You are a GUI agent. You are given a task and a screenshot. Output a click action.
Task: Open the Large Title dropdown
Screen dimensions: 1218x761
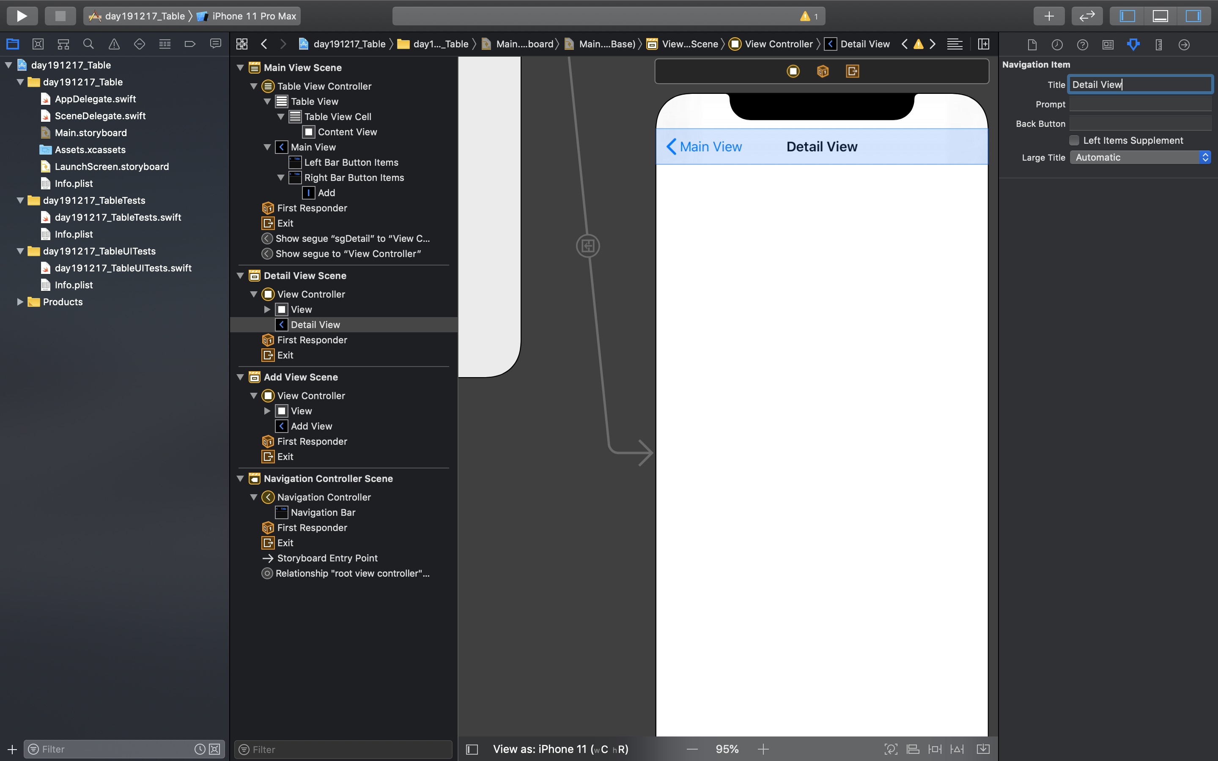pos(1139,158)
